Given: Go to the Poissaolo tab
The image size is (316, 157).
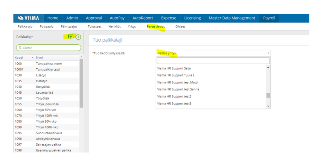Looking at the screenshot, I should click(x=46, y=27).
